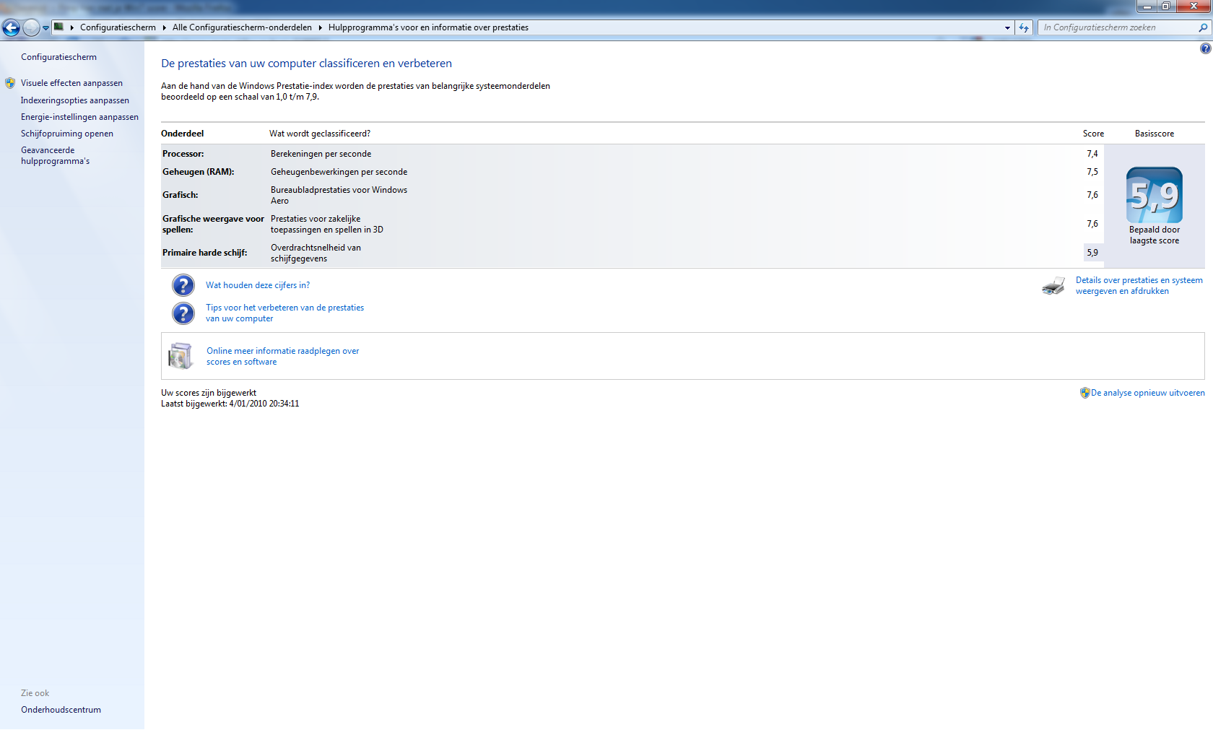Viewport: 1213px width, 730px height.
Task: Expand chevron after Alle Configuratiescherm-onderdelen
Action: pyautogui.click(x=321, y=27)
